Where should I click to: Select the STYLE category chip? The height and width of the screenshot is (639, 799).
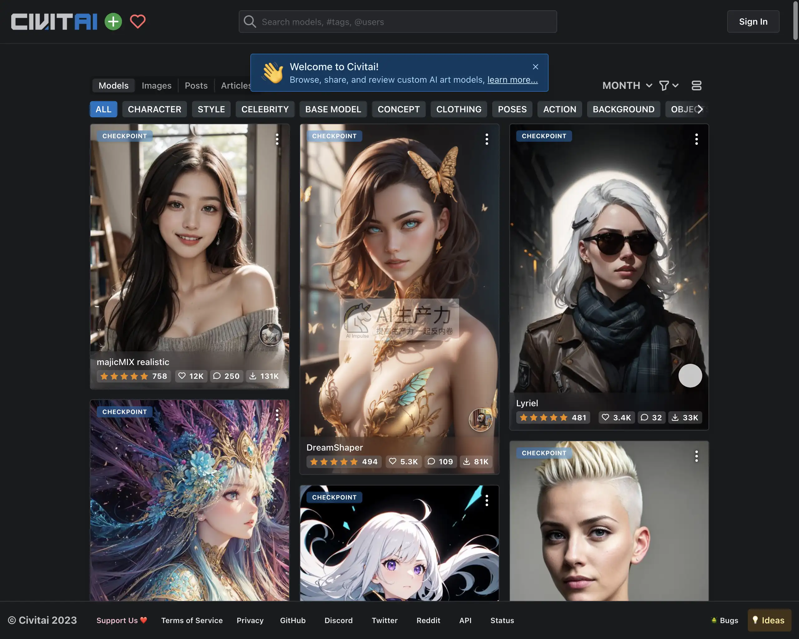coord(211,109)
